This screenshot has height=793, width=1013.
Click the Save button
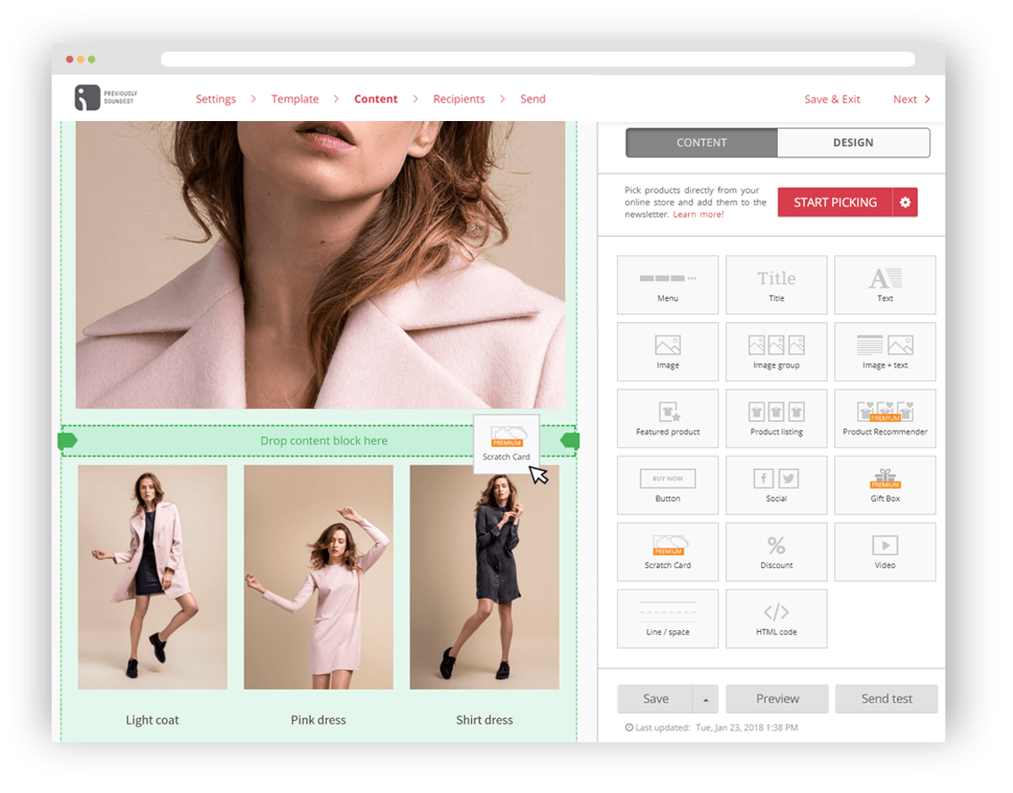point(655,699)
